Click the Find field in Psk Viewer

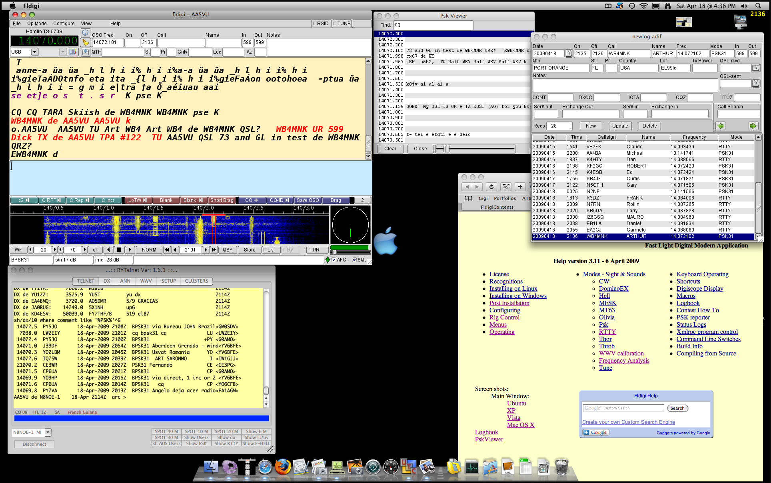click(433, 25)
